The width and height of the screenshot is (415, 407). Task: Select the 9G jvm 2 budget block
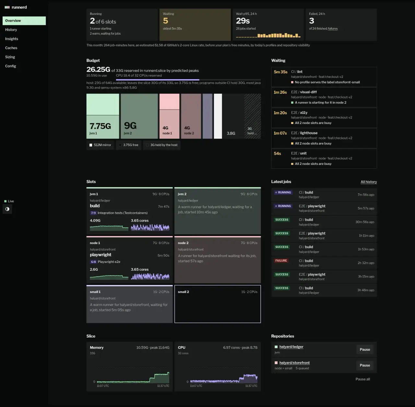[x=139, y=116]
